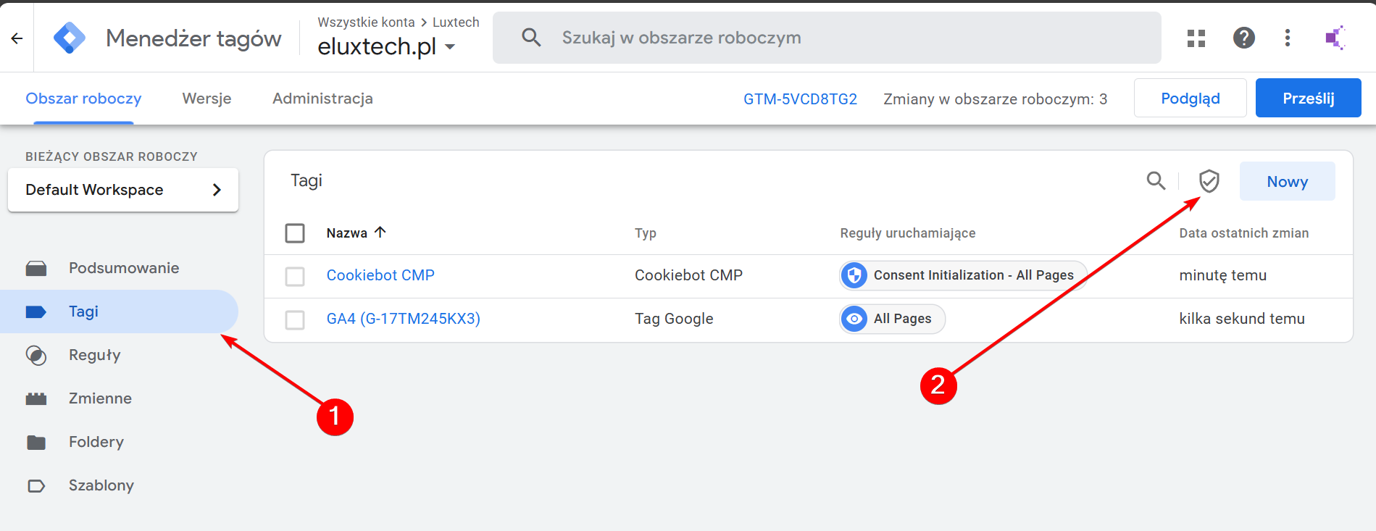Click the Foldery folder icon
The width and height of the screenshot is (1376, 531).
(36, 442)
